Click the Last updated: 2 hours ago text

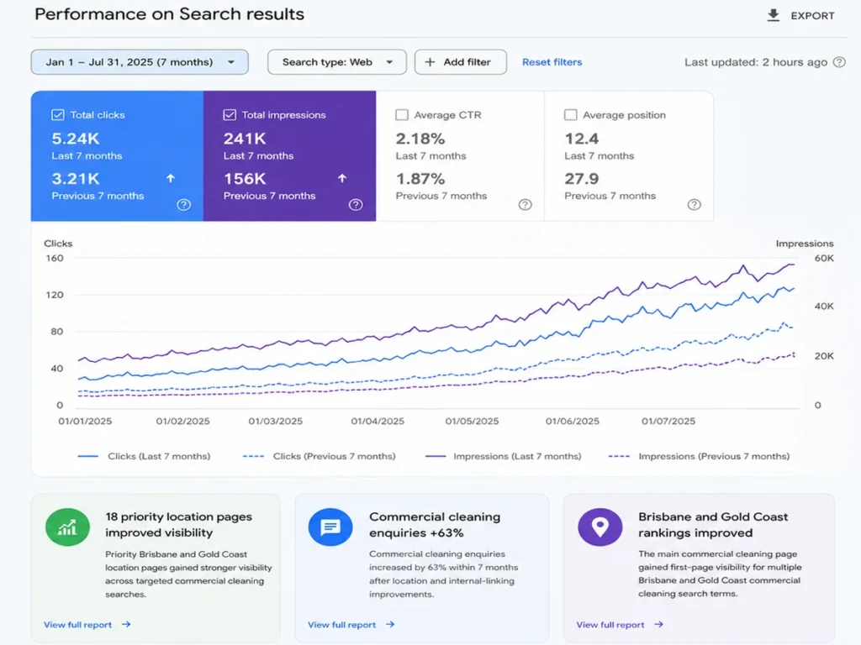tap(756, 62)
